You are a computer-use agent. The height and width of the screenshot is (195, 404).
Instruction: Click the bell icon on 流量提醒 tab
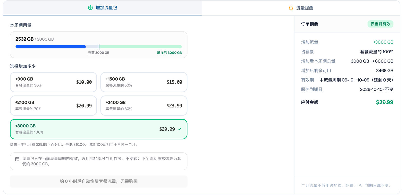291,8
